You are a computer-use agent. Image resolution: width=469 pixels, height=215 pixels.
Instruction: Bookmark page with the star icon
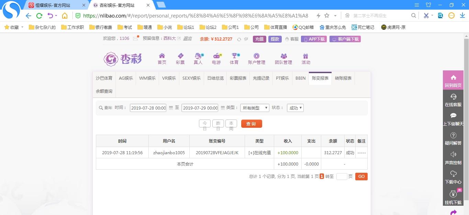(327, 16)
